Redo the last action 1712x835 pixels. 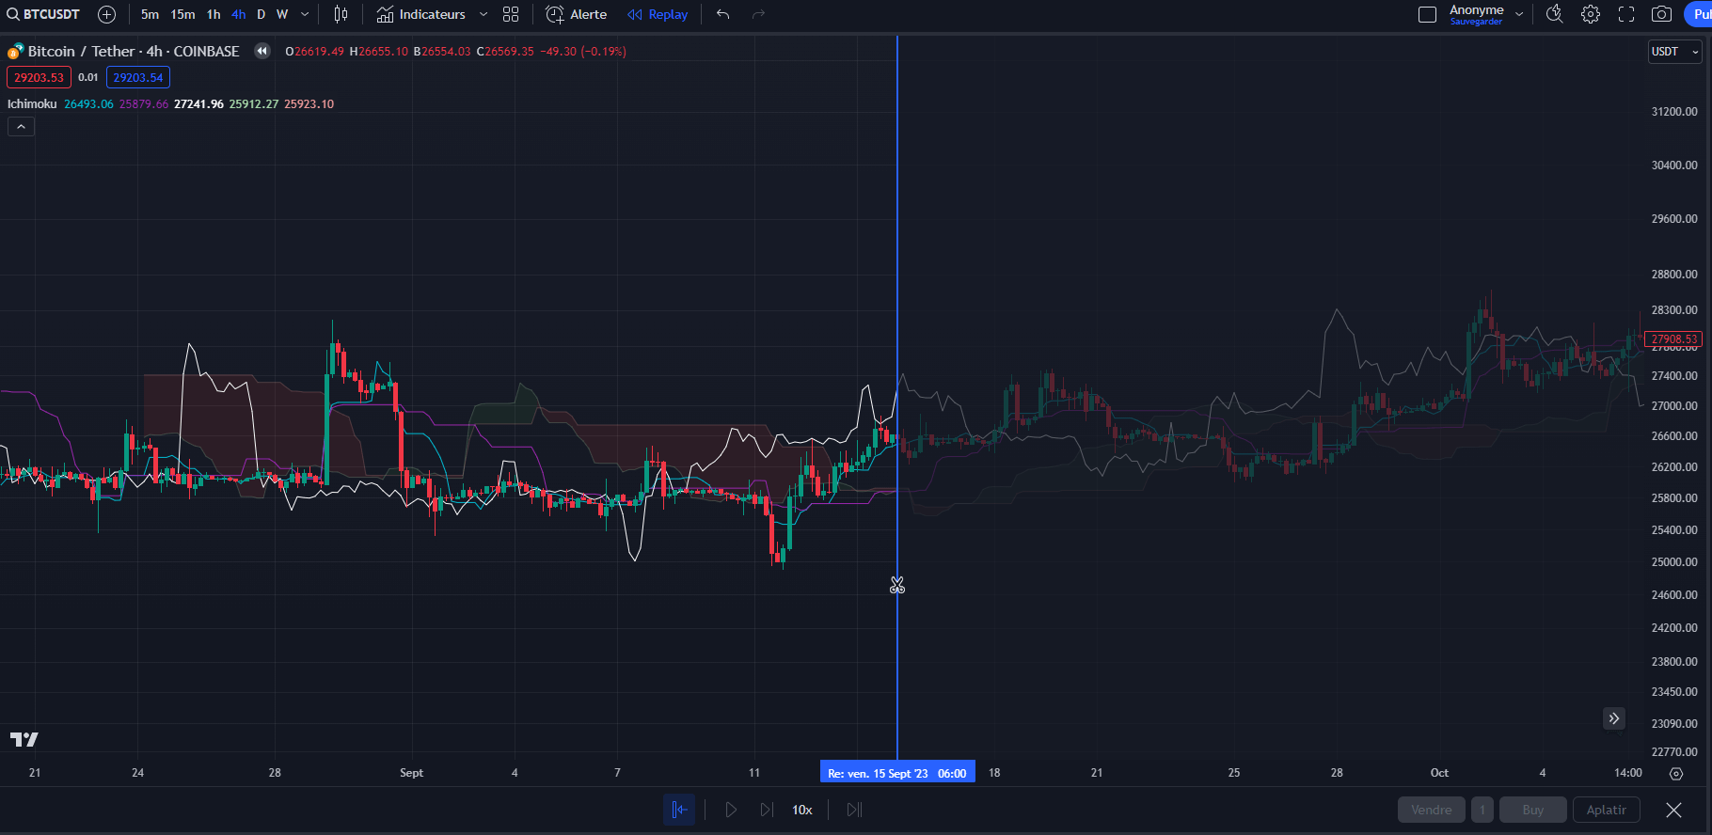pos(758,14)
